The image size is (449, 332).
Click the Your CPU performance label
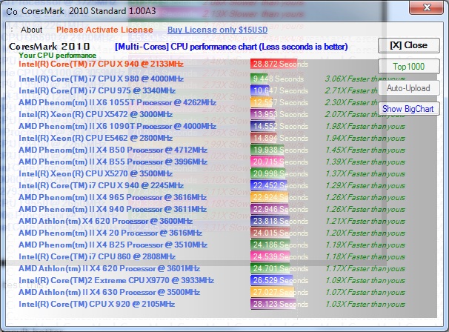(57, 56)
